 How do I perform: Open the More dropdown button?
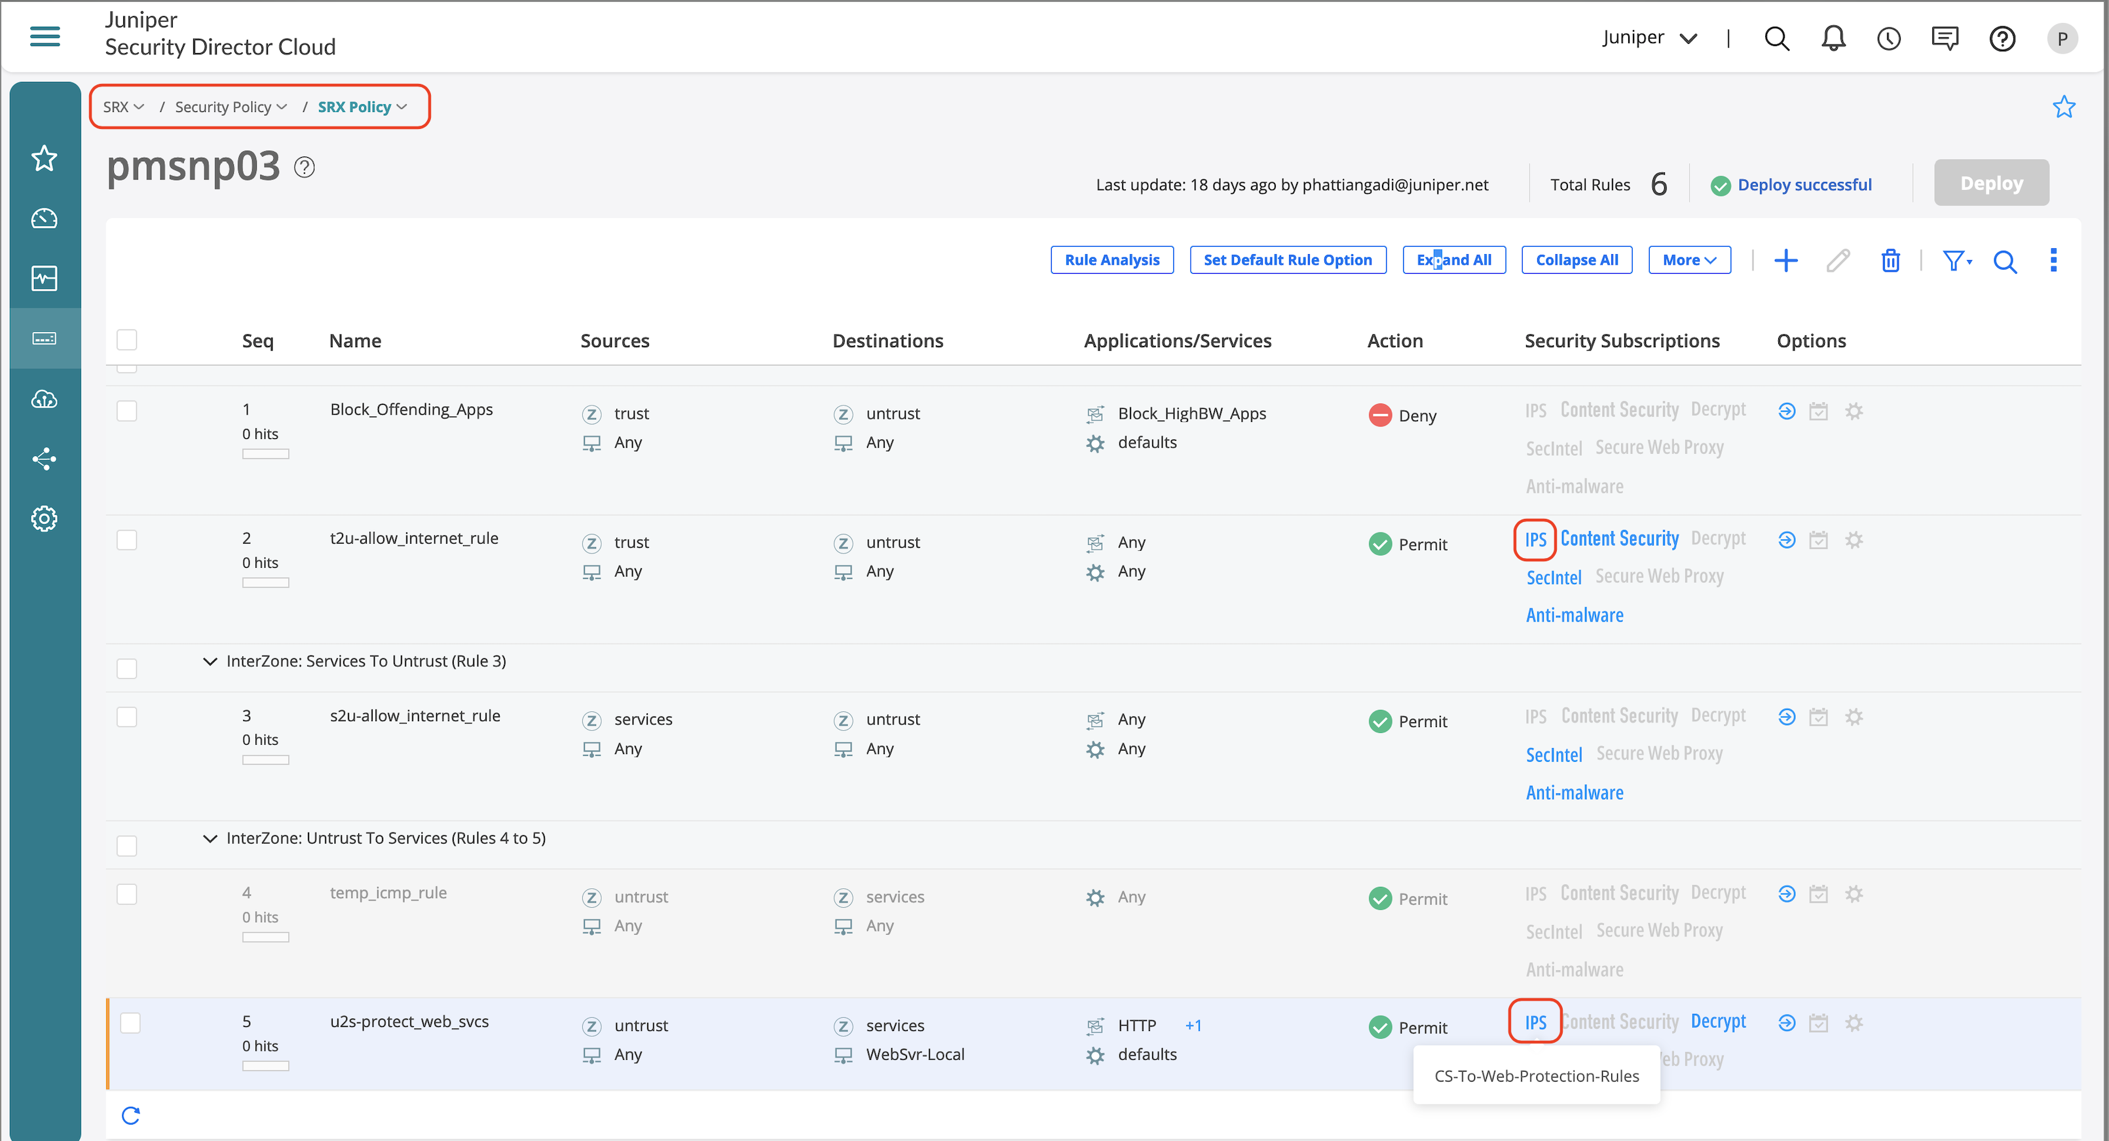point(1689,259)
